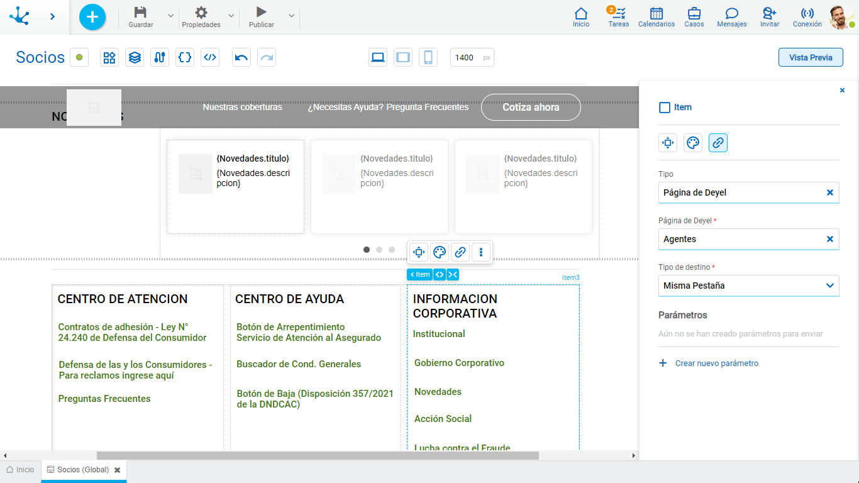Click ¿Necesitas Ayuda? Pregunta Frecuentes link
Screen dimensions: 859x483
click(388, 107)
